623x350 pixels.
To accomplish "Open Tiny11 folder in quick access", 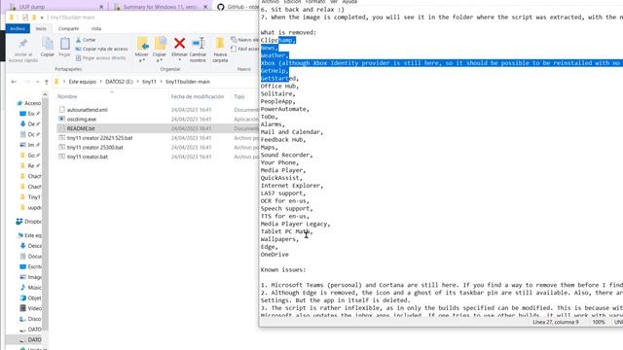I will 31,196.
